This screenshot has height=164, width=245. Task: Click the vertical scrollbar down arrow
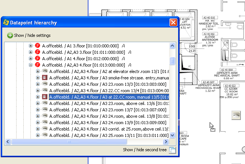[172, 135]
